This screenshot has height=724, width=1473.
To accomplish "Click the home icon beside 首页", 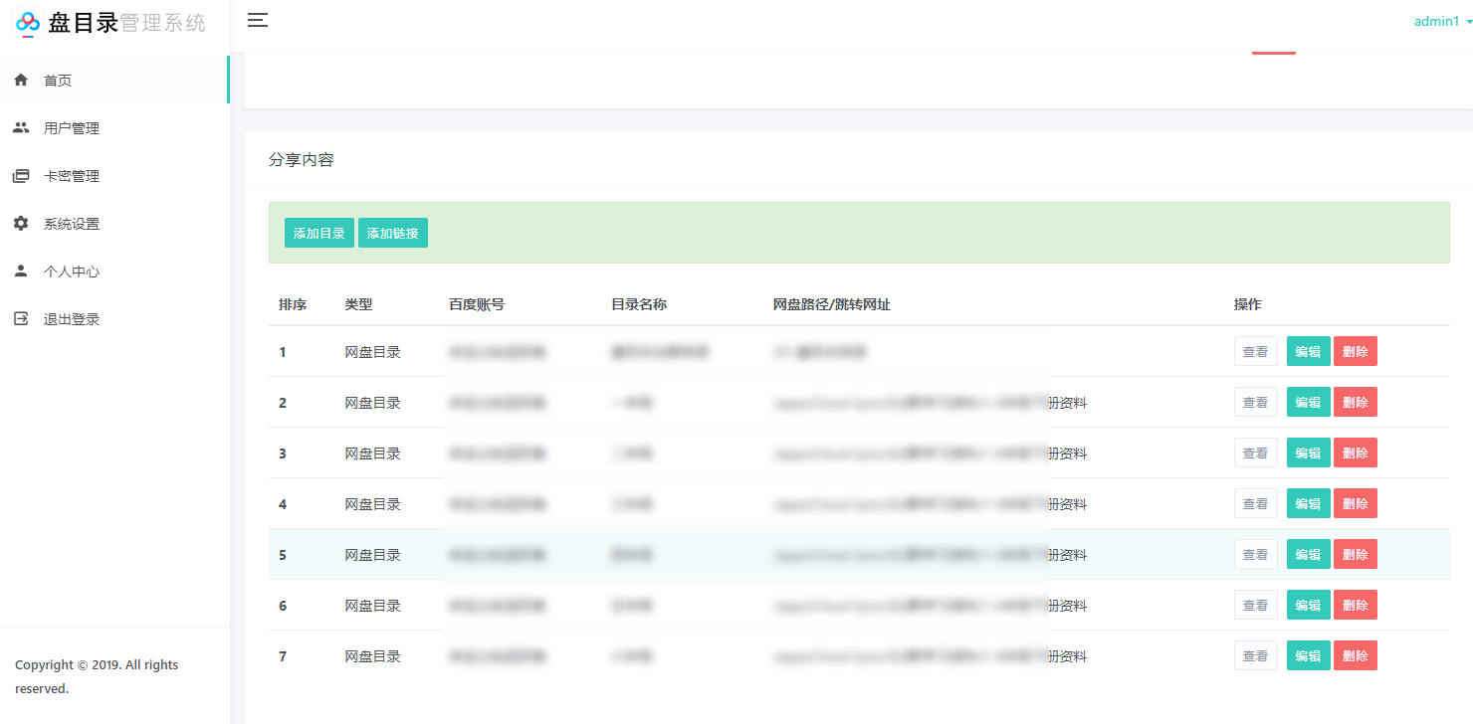I will click(21, 81).
